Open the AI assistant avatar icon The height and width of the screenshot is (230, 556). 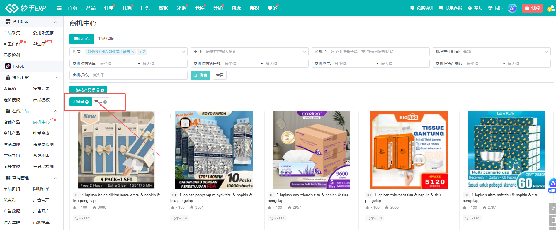[x=512, y=8]
